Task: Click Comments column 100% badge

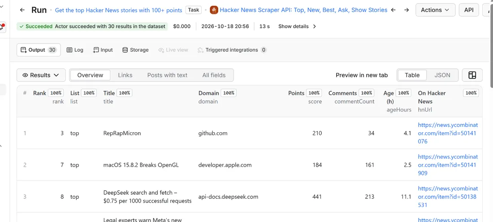Action: click(367, 93)
